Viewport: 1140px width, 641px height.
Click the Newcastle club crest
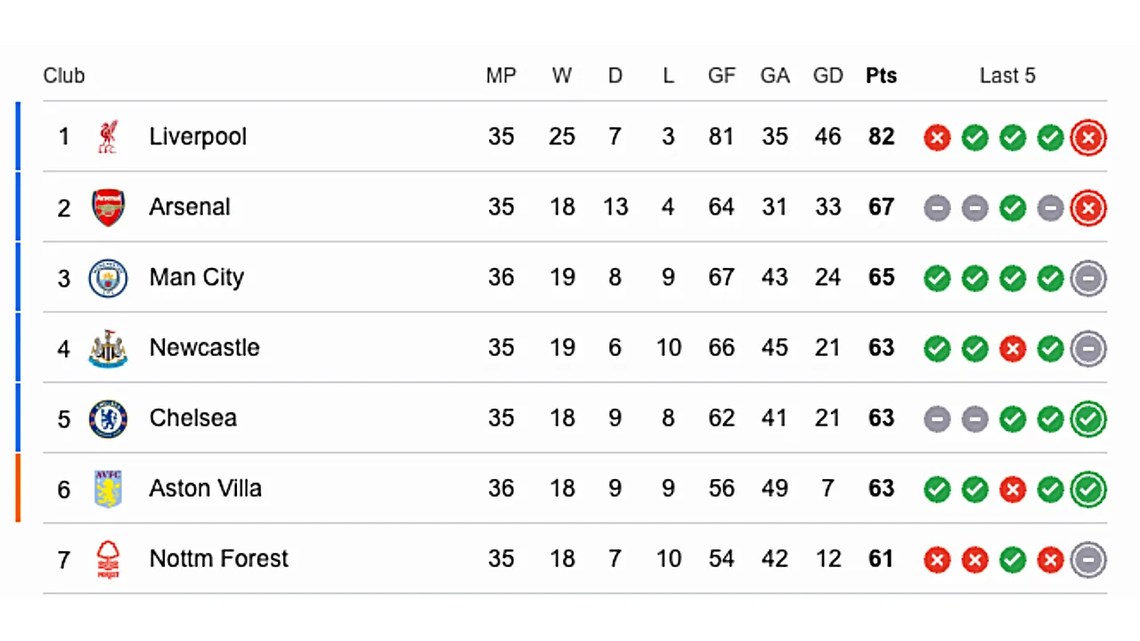[x=108, y=349]
